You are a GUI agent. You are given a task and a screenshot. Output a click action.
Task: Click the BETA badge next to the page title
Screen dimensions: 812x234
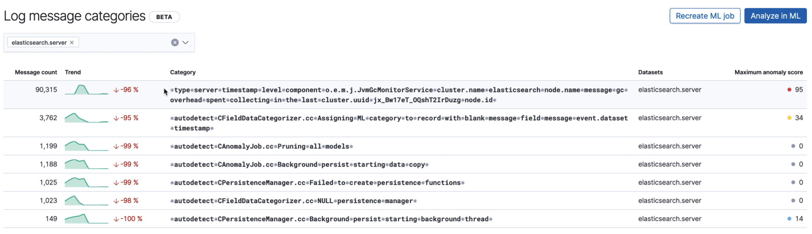pos(164,17)
